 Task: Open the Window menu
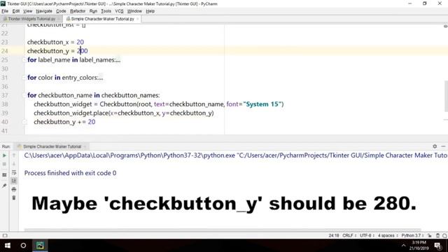[x=134, y=11]
